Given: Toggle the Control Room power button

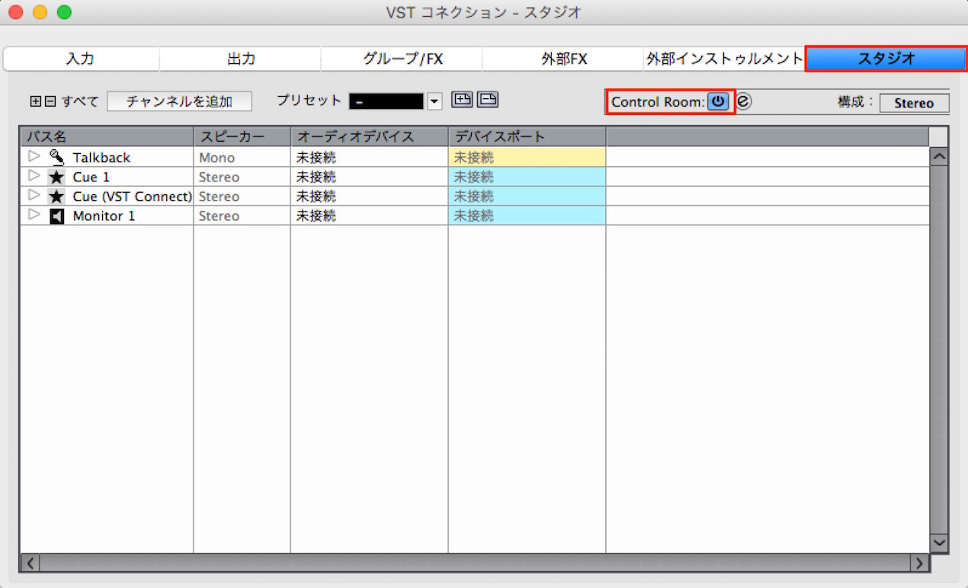Looking at the screenshot, I should click(x=718, y=101).
